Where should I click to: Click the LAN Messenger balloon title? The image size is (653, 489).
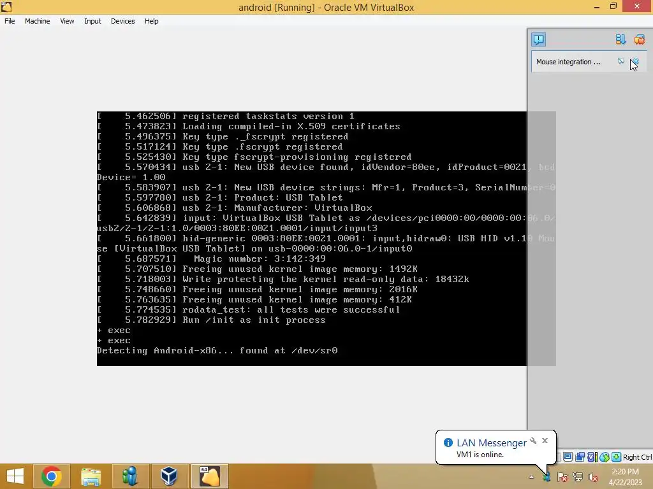tap(492, 443)
